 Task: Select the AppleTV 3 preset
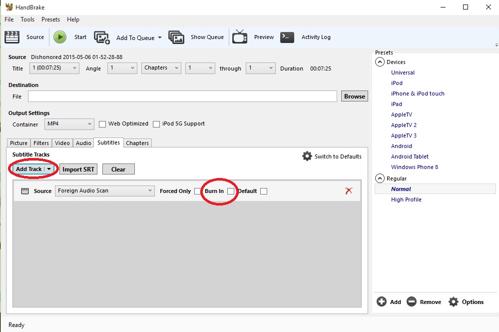404,135
